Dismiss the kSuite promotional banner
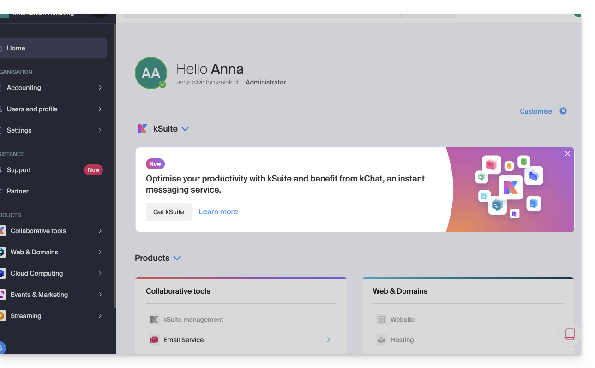Screen dimensions: 595x368 click(568, 154)
